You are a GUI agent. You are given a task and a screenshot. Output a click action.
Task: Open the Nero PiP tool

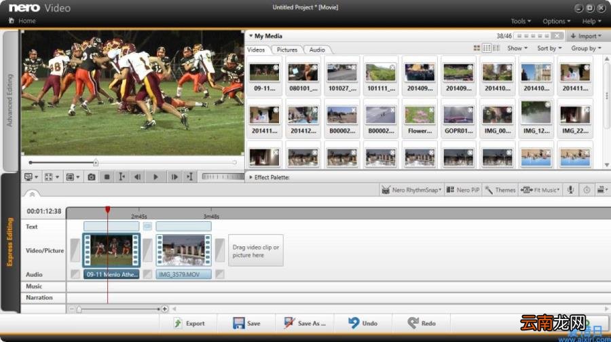click(463, 190)
